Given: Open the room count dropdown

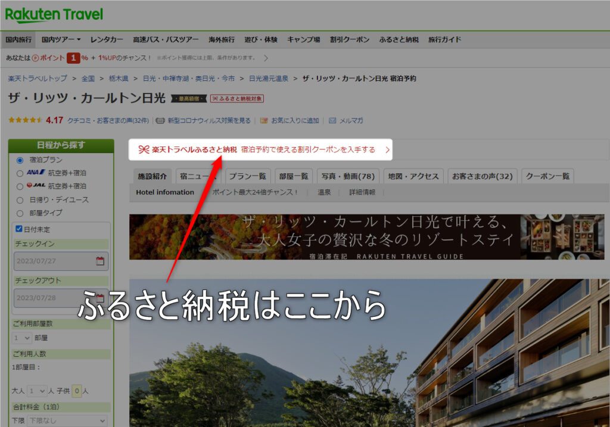Looking at the screenshot, I should point(22,338).
